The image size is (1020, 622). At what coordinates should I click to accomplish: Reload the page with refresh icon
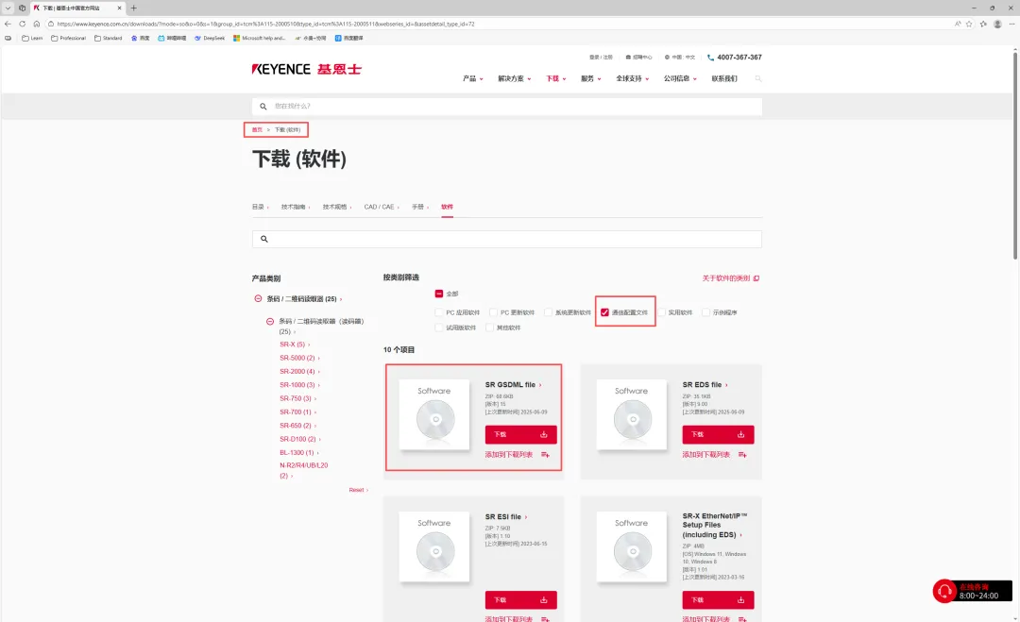coord(22,24)
